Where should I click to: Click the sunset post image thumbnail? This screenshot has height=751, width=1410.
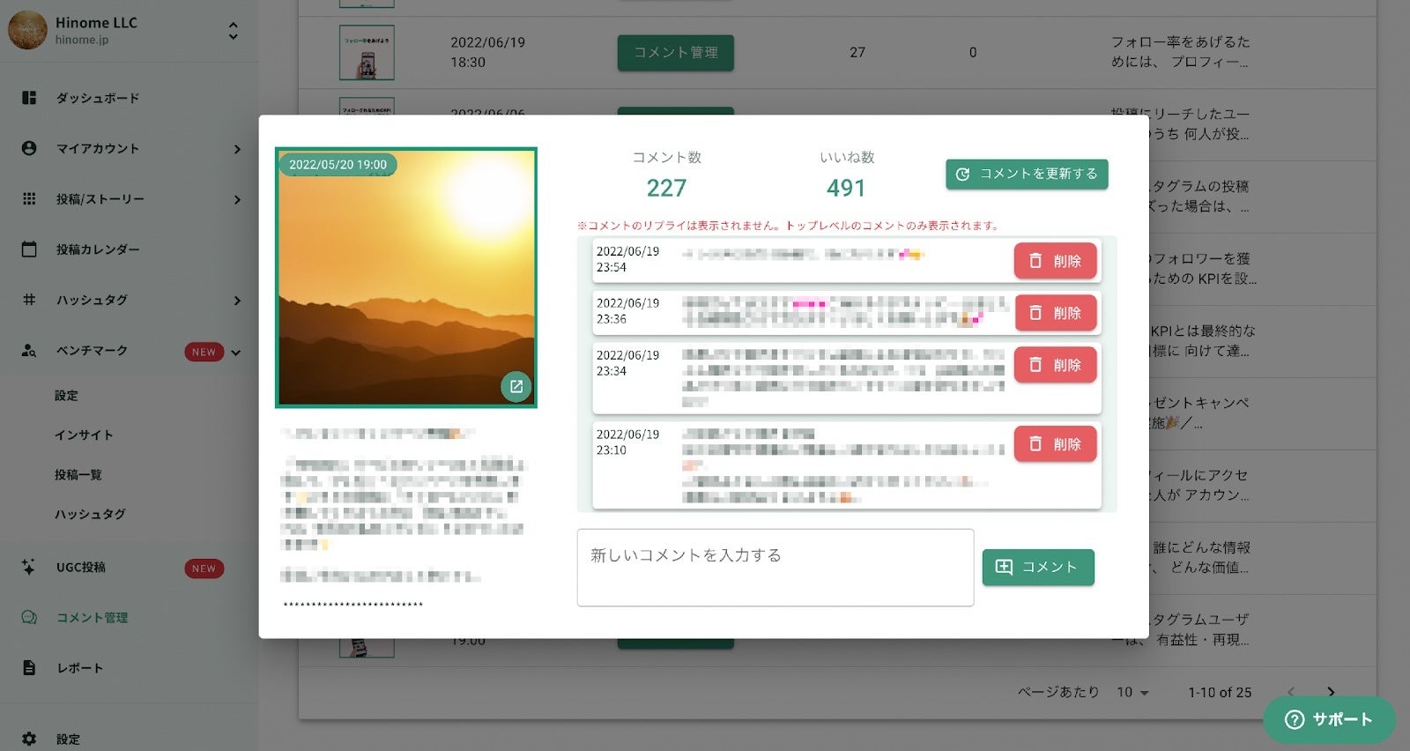[406, 278]
